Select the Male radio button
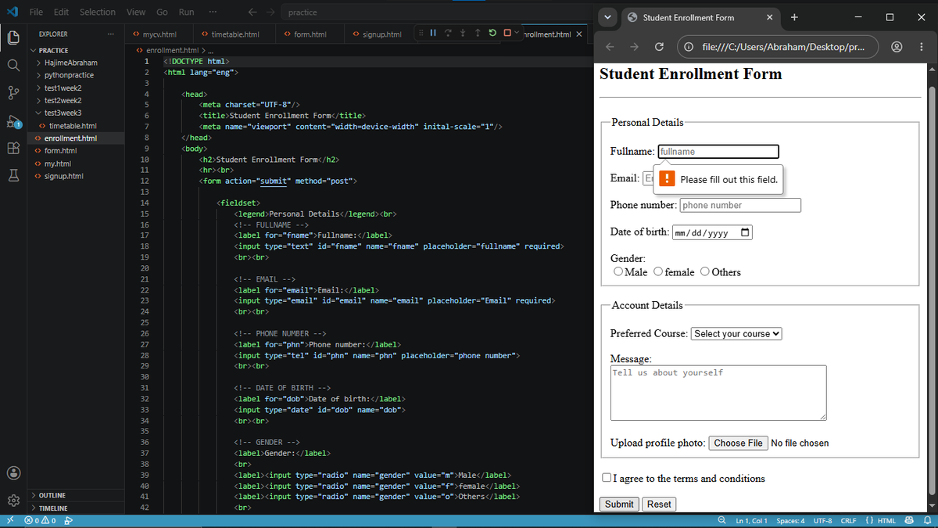 tap(618, 271)
